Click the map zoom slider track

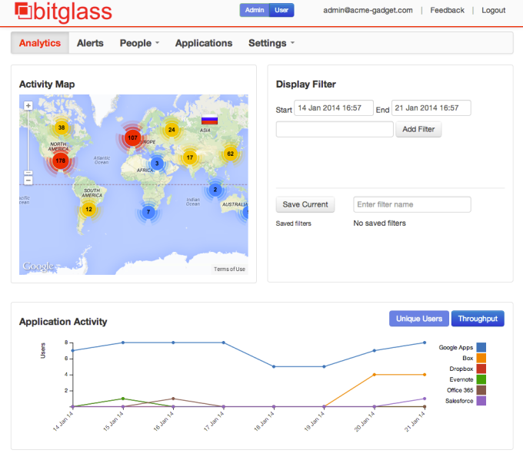click(28, 140)
